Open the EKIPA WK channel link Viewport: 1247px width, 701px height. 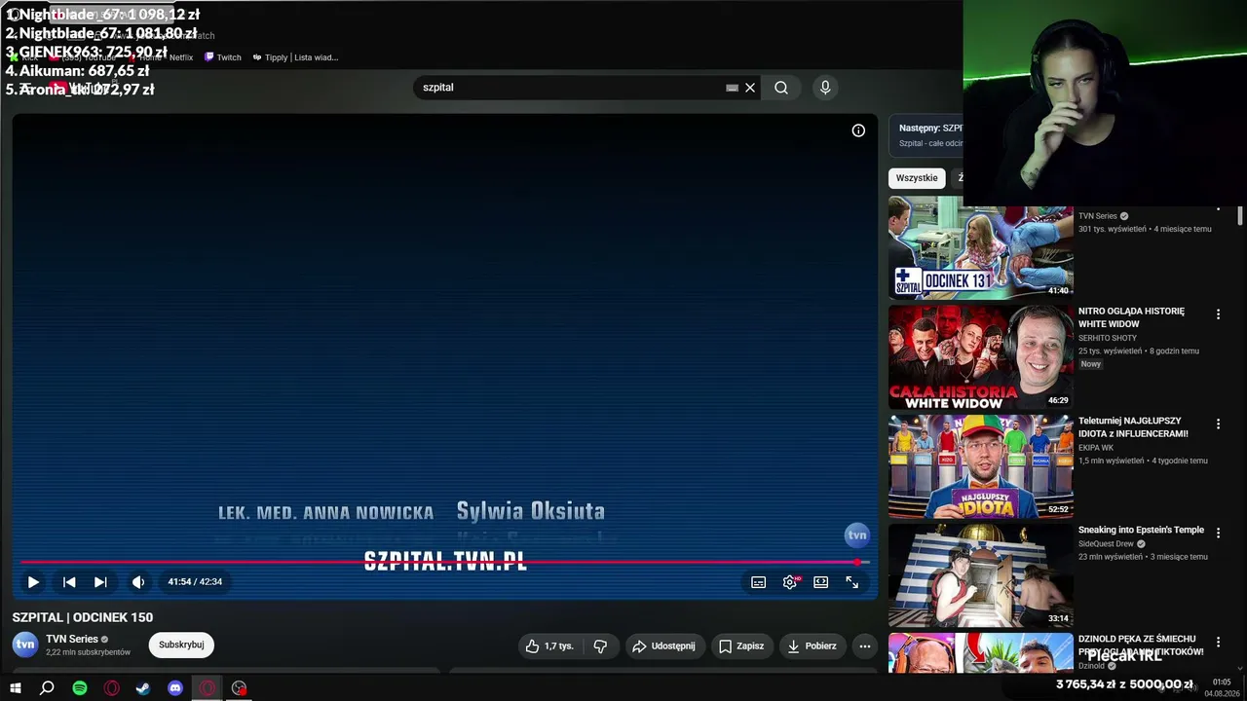coord(1096,448)
